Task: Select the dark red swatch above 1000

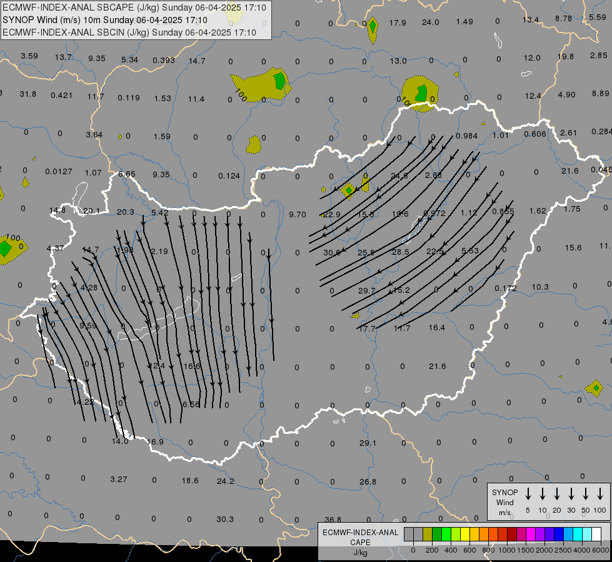Action: pyautogui.click(x=512, y=535)
